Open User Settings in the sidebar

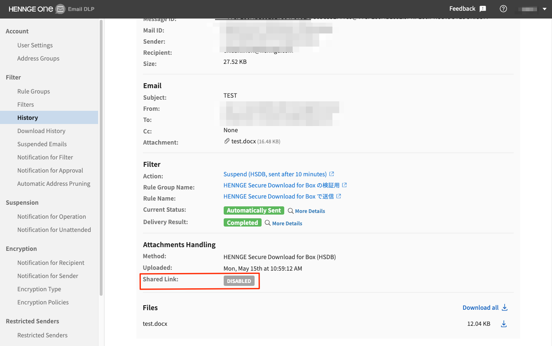35,45
